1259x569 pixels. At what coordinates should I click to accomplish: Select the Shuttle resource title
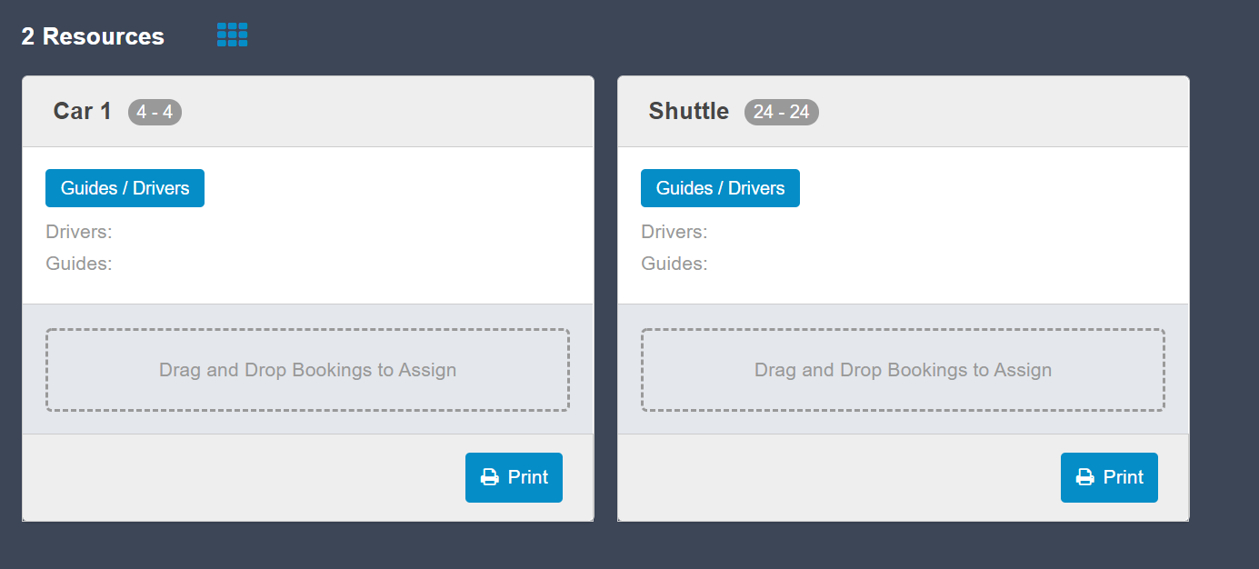(689, 111)
